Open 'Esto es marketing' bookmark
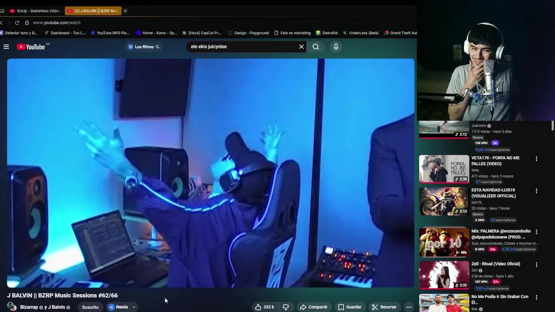The image size is (555, 312). 292,33
